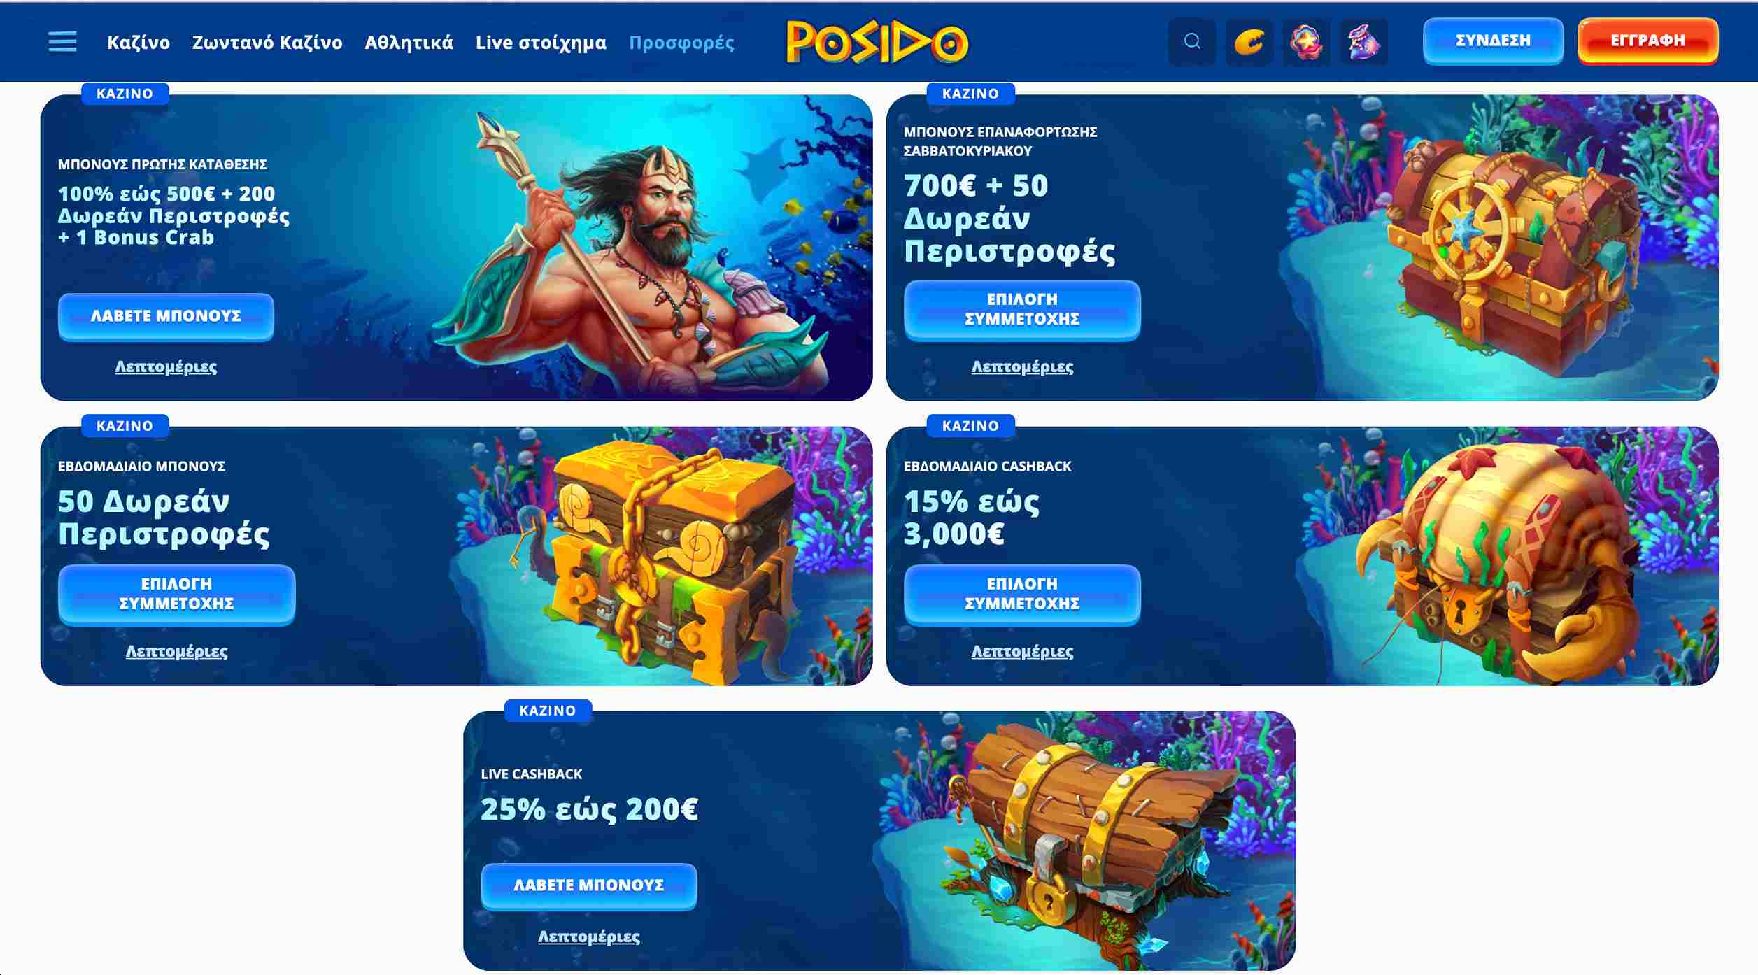
Task: Click the search magnifier icon
Action: 1192,42
